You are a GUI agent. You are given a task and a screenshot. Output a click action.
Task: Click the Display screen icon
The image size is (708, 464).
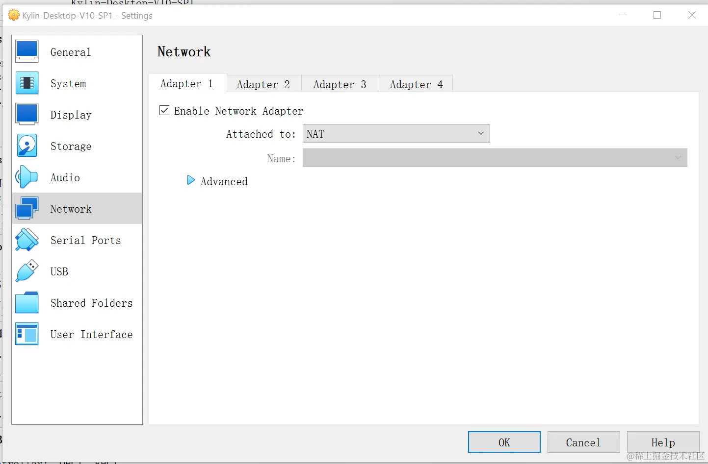[x=27, y=114]
